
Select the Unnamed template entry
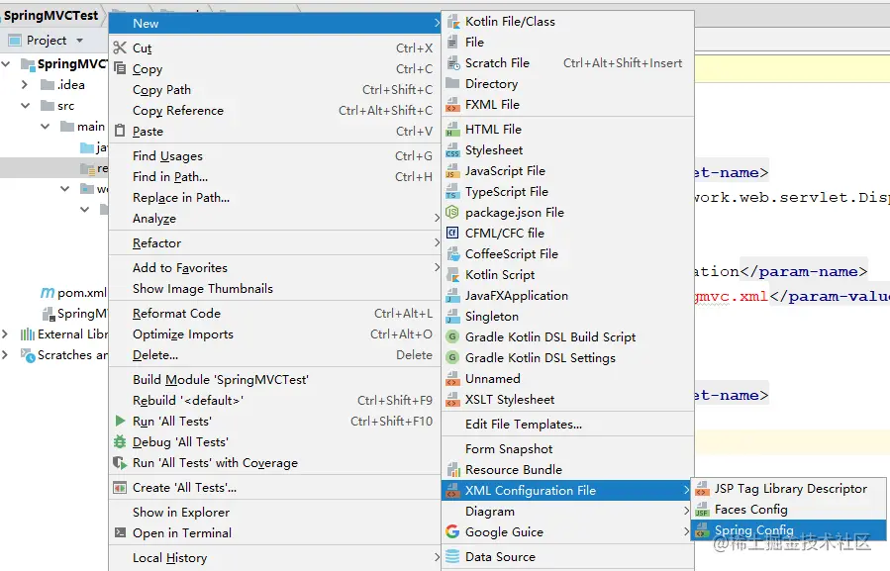(x=567, y=379)
